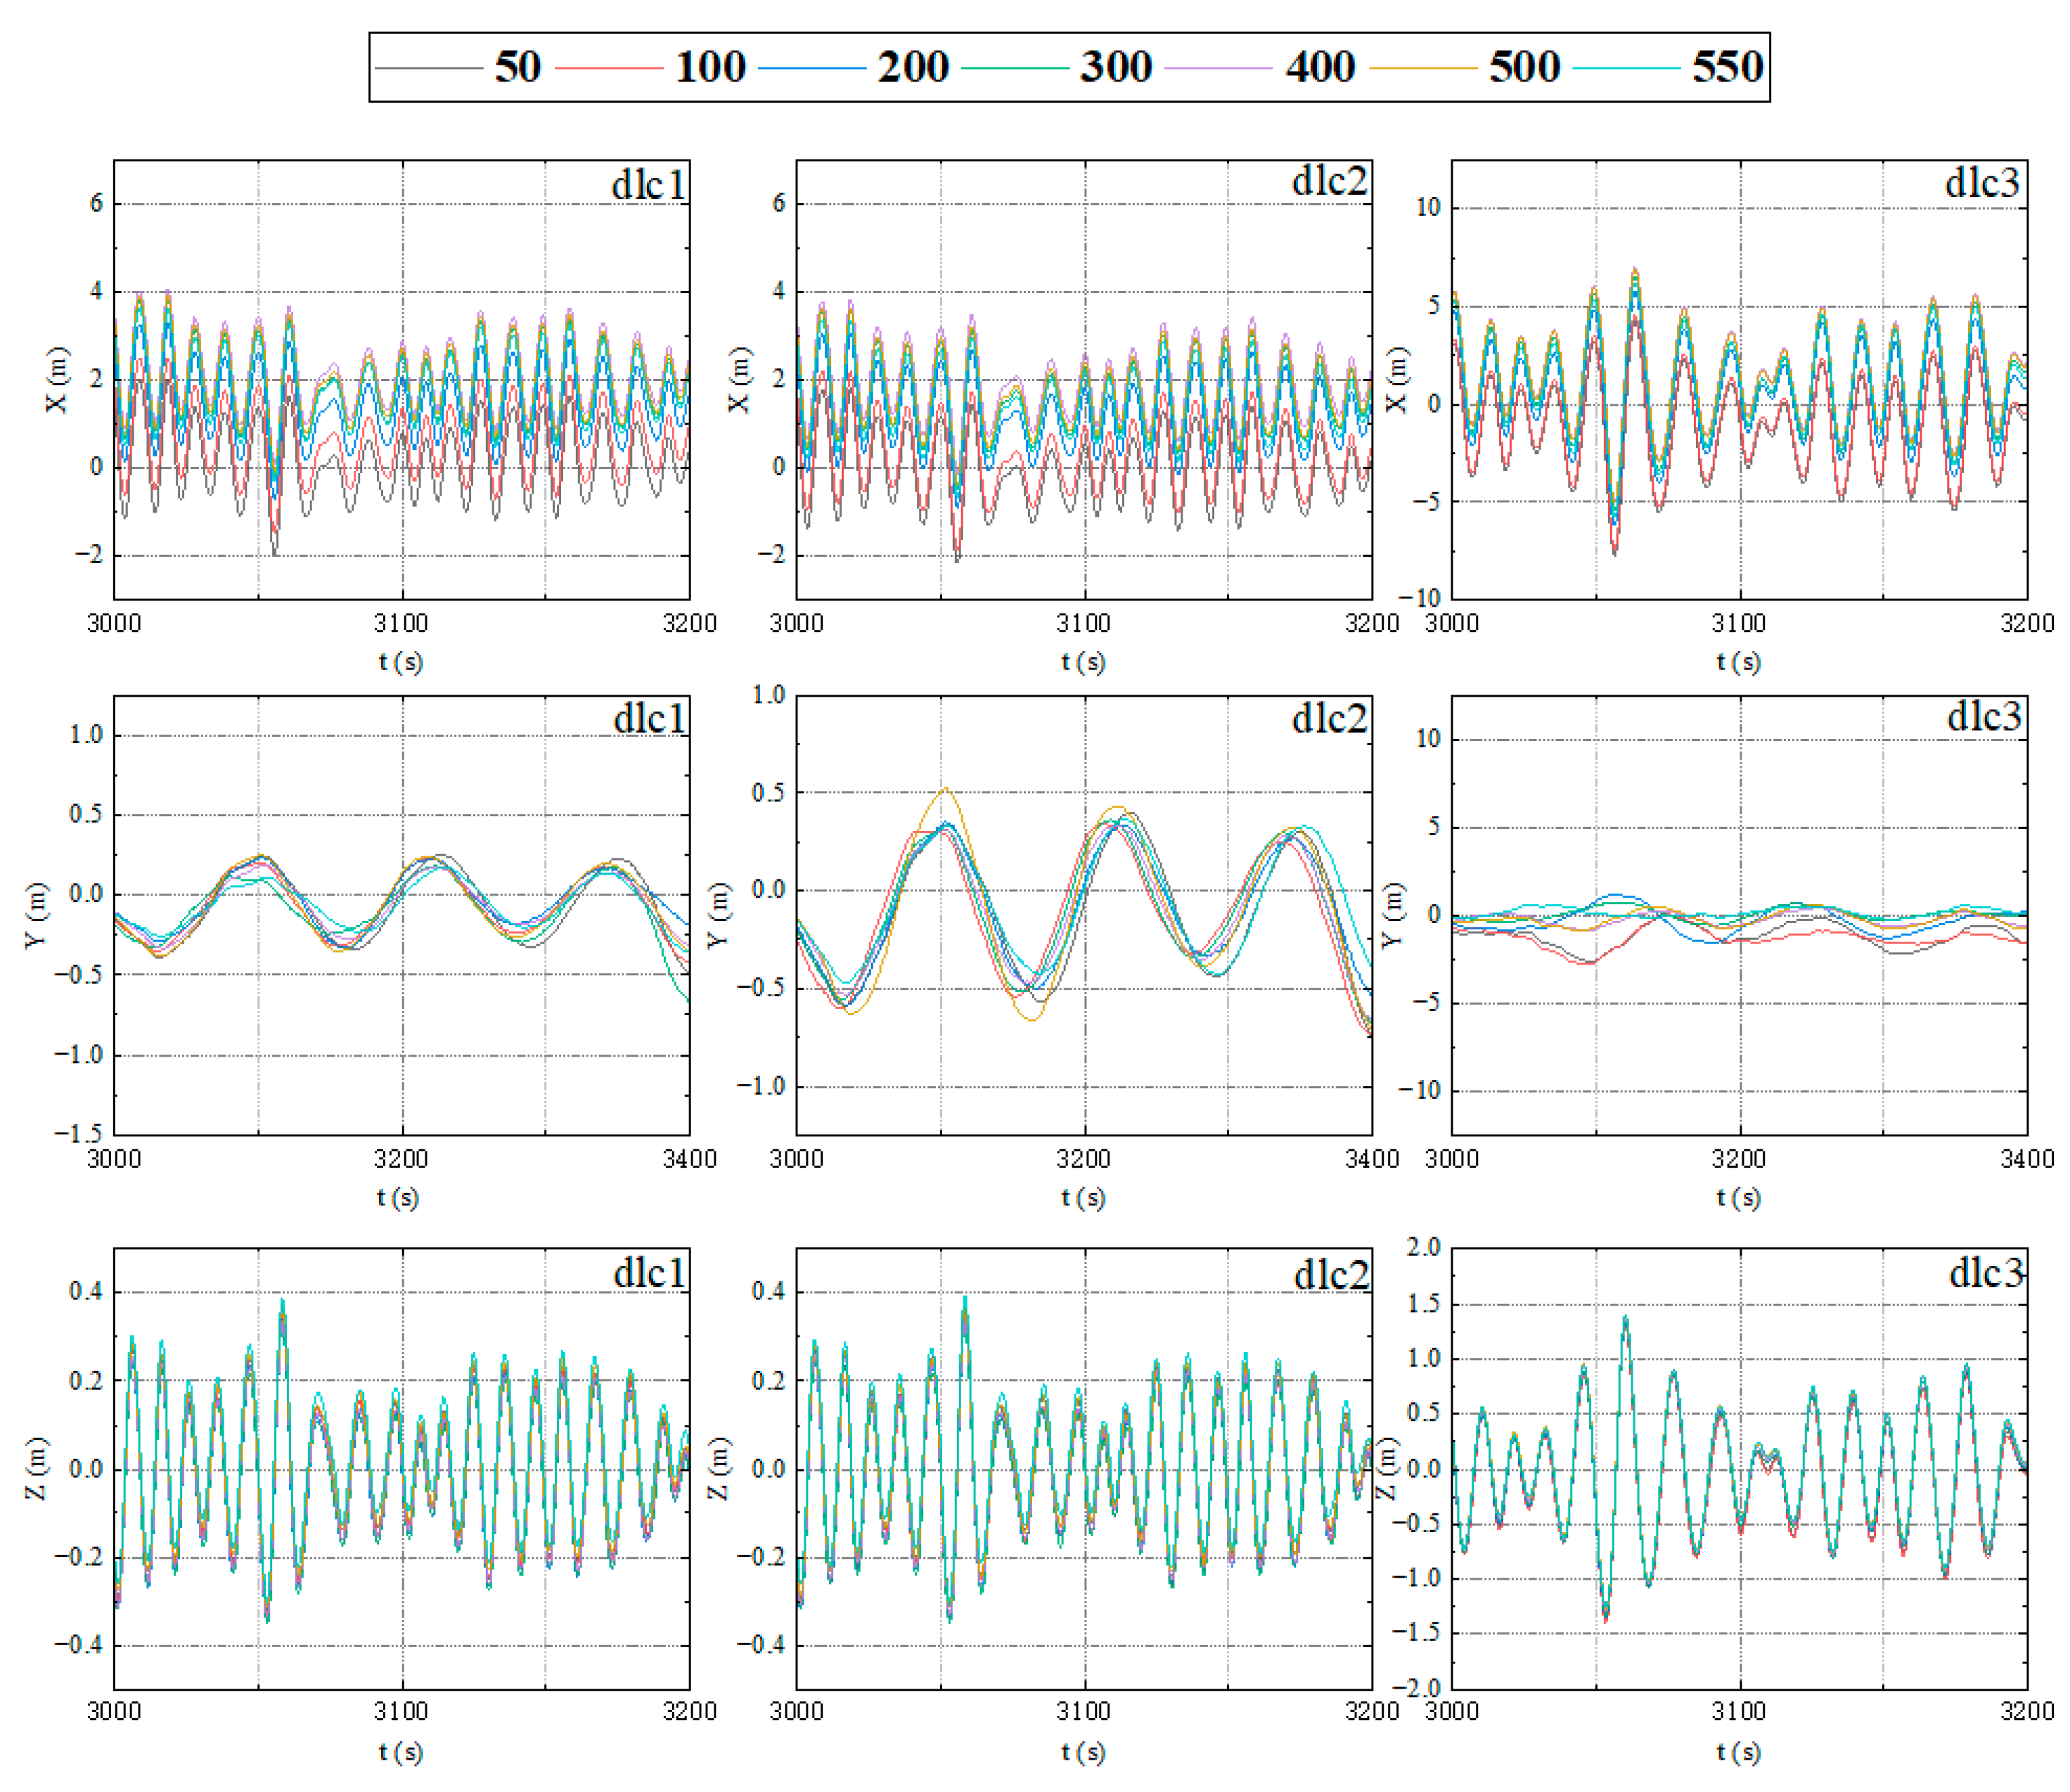Click the t (s) label under dlc2 Y plot

(1083, 1198)
